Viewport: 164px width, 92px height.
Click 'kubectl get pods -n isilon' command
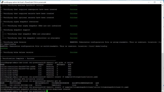(x=60, y=63)
